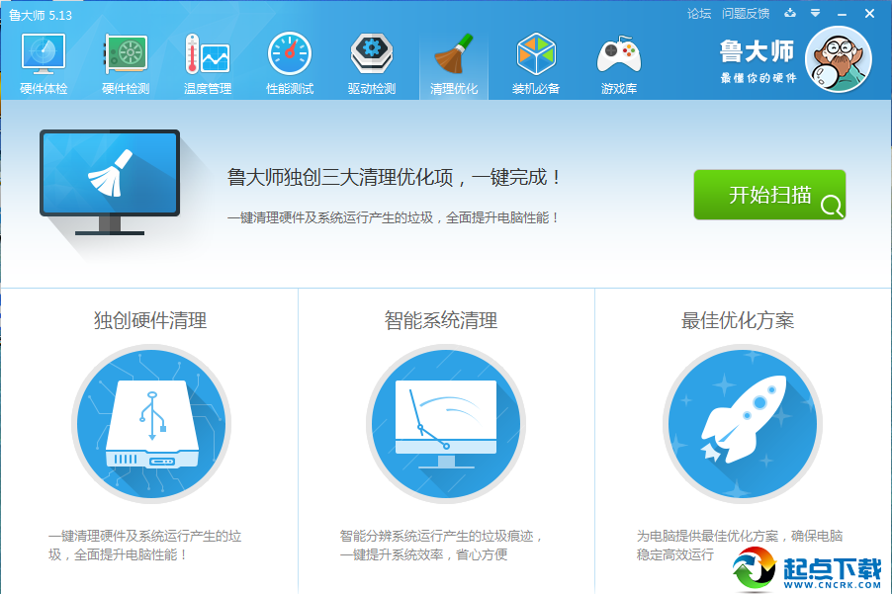Click the 为电脑提供最佳优化方案 description
The height and width of the screenshot is (594, 892).
pos(740,546)
